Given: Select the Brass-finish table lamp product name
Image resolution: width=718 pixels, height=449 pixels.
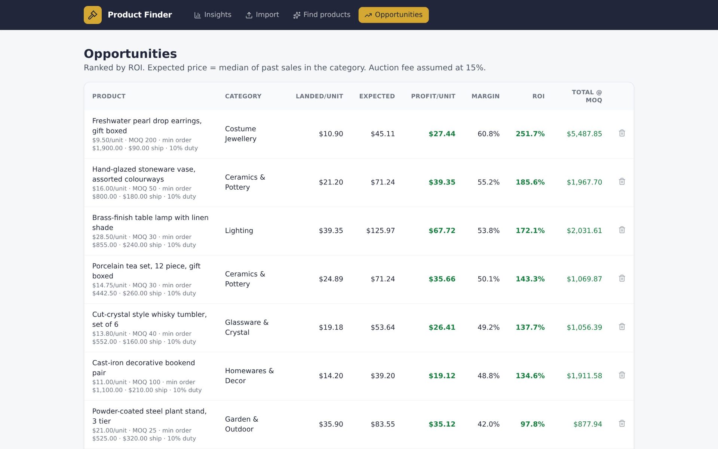Looking at the screenshot, I should 150,223.
